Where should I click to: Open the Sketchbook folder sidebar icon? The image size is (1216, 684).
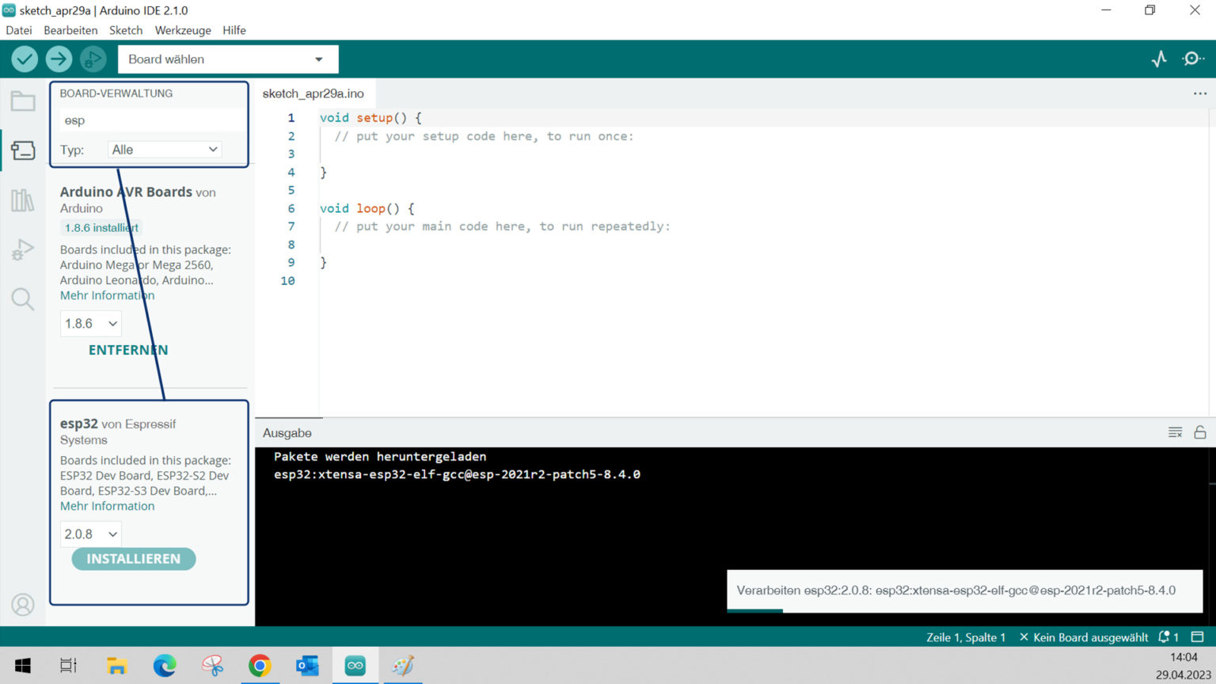click(x=23, y=101)
